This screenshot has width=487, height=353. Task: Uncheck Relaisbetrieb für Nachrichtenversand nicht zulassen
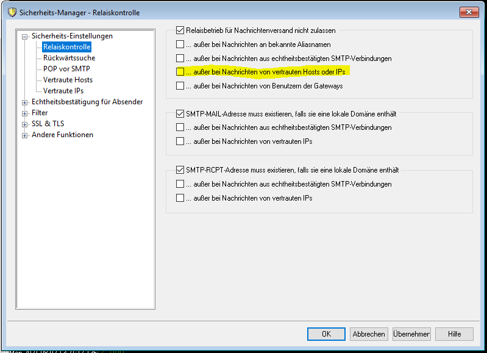tap(180, 30)
